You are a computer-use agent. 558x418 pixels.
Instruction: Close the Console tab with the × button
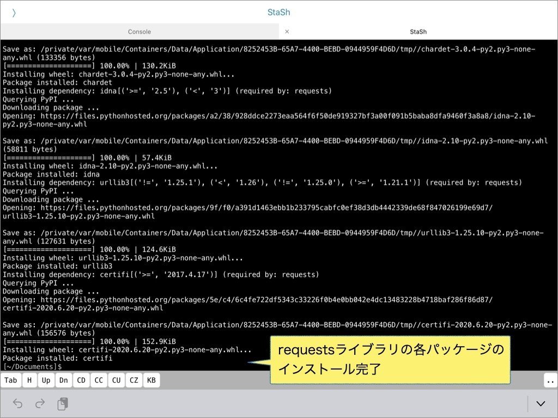coord(287,32)
